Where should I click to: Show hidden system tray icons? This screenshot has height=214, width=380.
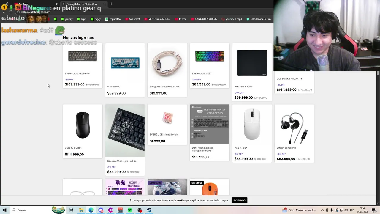point(322,210)
